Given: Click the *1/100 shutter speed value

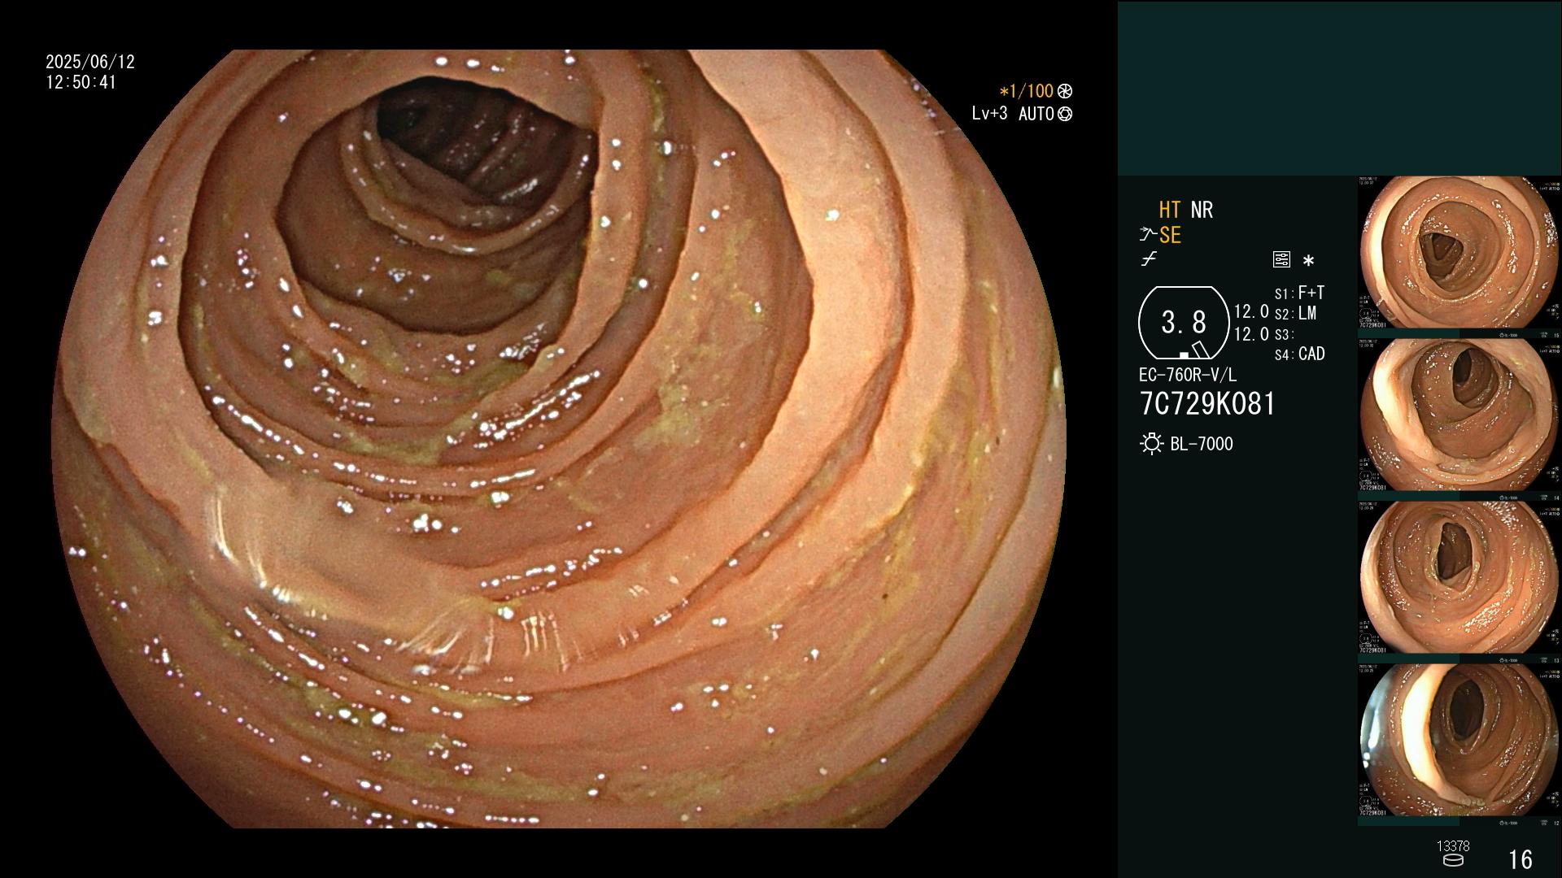Looking at the screenshot, I should click(1026, 91).
